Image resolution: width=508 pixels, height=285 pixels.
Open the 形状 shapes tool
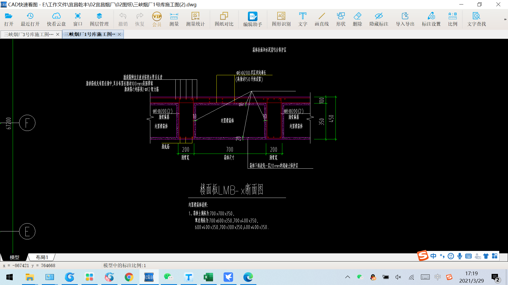(x=341, y=20)
